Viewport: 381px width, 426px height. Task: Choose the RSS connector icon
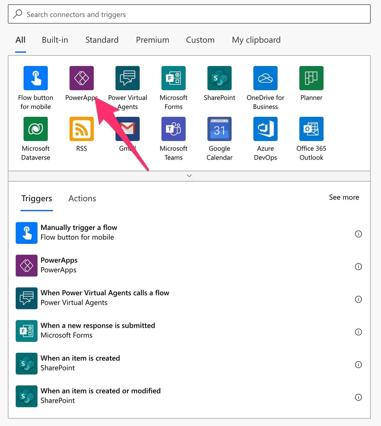[x=81, y=129]
